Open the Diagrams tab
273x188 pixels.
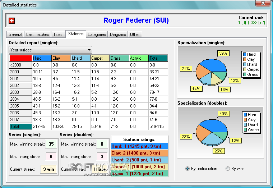pos(118,34)
